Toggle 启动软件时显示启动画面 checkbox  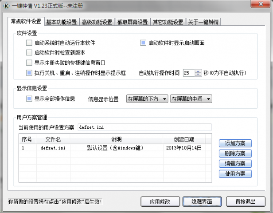[143, 43]
